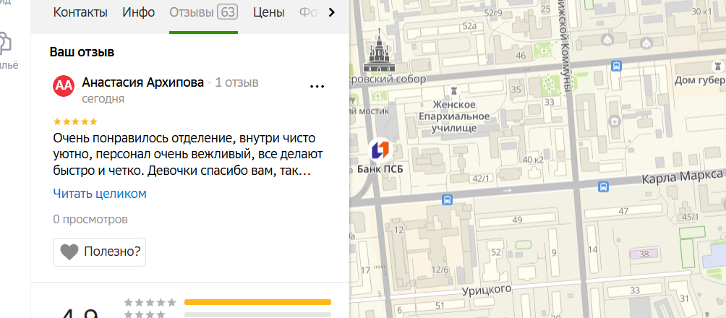Click Читать целиком link
Image resolution: width=726 pixels, height=318 pixels.
point(100,194)
